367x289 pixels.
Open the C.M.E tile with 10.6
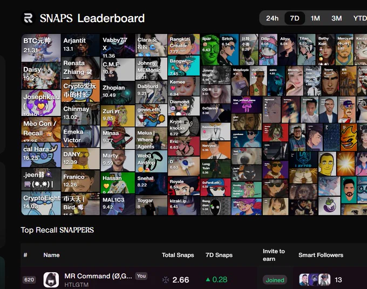118,70
